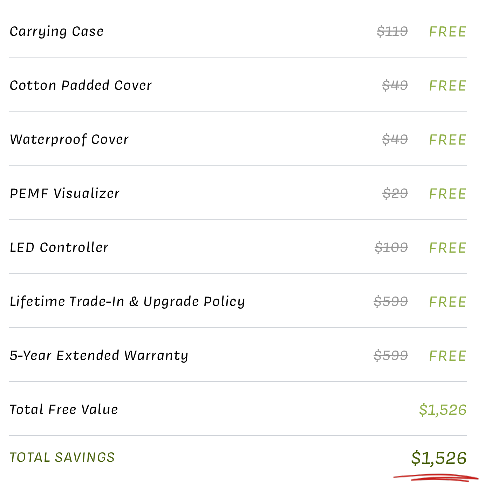Click the LED Controller item label

click(59, 248)
